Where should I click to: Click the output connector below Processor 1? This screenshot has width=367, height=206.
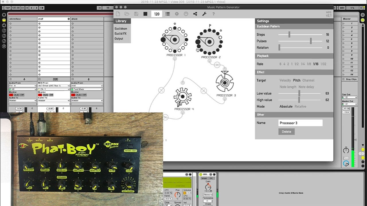(x=175, y=59)
